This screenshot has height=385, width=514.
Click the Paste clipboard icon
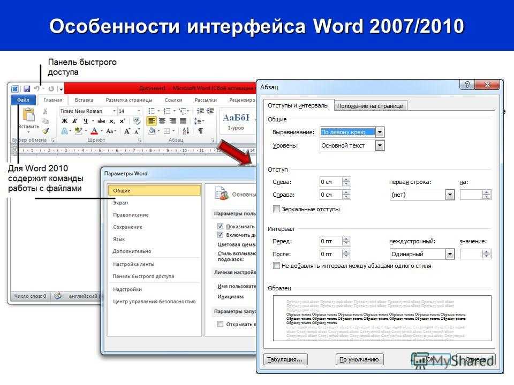pyautogui.click(x=28, y=115)
